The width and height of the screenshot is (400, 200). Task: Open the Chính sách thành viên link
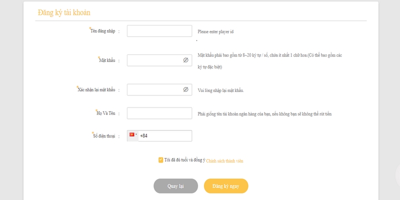(224, 161)
